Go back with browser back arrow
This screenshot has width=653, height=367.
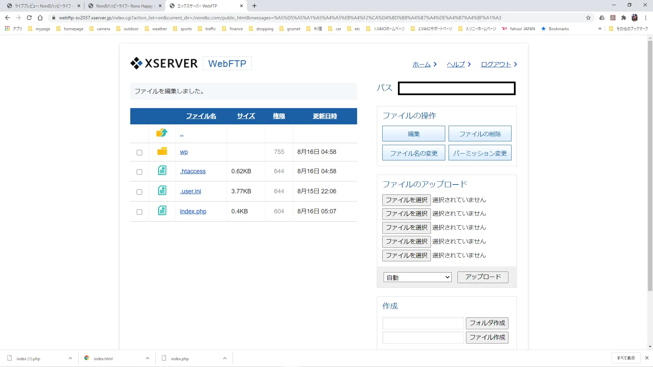pyautogui.click(x=7, y=18)
